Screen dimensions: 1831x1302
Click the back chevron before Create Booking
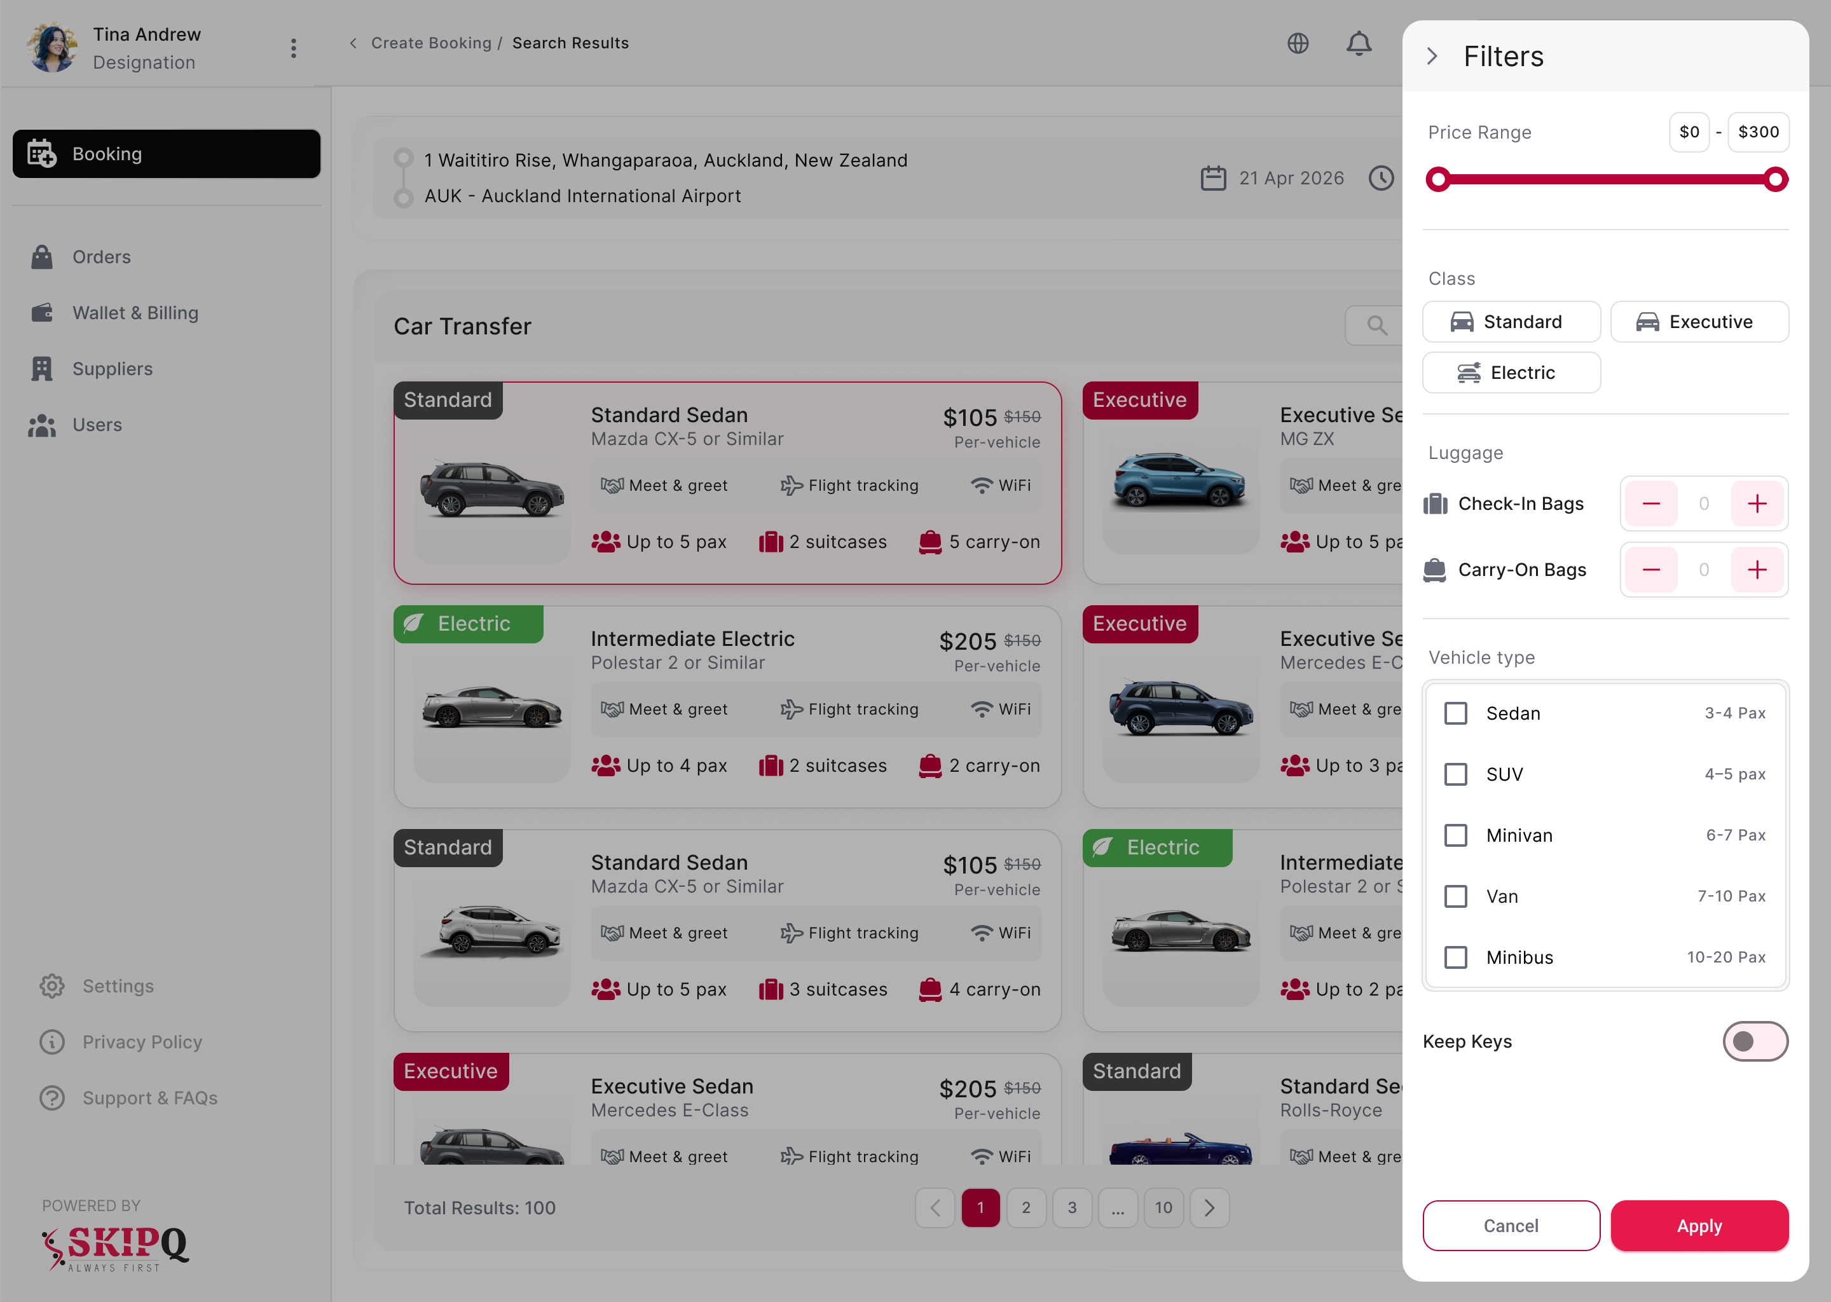tap(353, 43)
